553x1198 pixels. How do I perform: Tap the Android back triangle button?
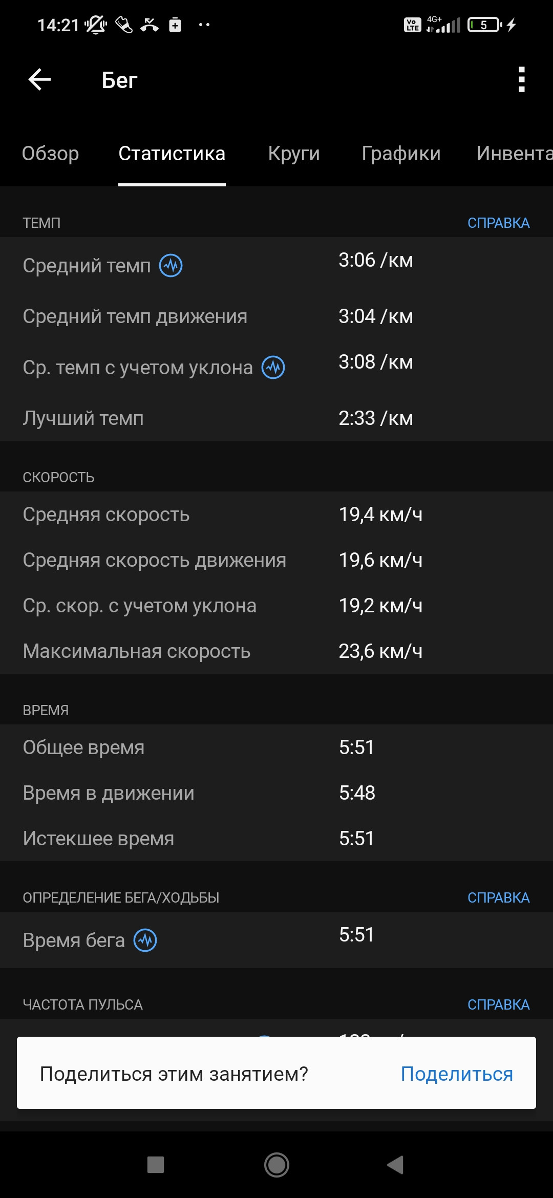(395, 1165)
